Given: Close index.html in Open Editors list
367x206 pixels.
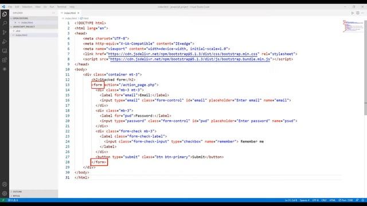Looking at the screenshot, I should click(x=15, y=23).
